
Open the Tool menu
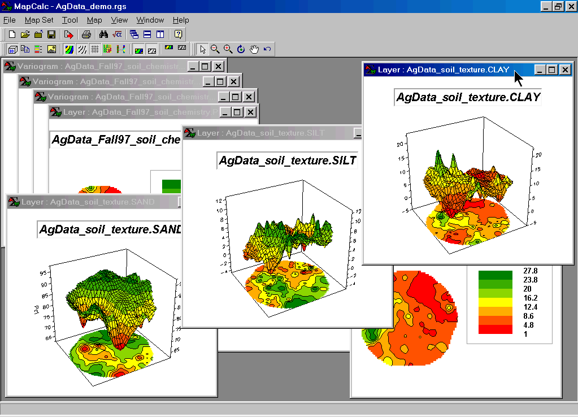tap(69, 20)
